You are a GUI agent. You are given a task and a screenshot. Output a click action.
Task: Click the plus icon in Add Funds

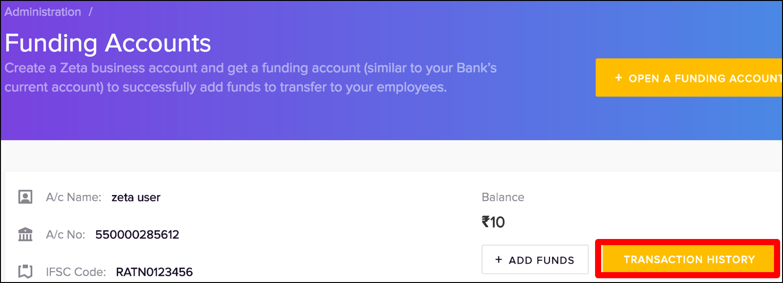click(x=498, y=259)
